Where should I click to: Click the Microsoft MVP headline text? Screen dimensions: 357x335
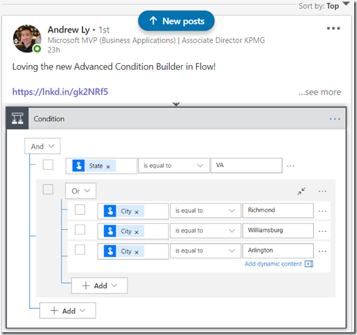[x=156, y=40]
